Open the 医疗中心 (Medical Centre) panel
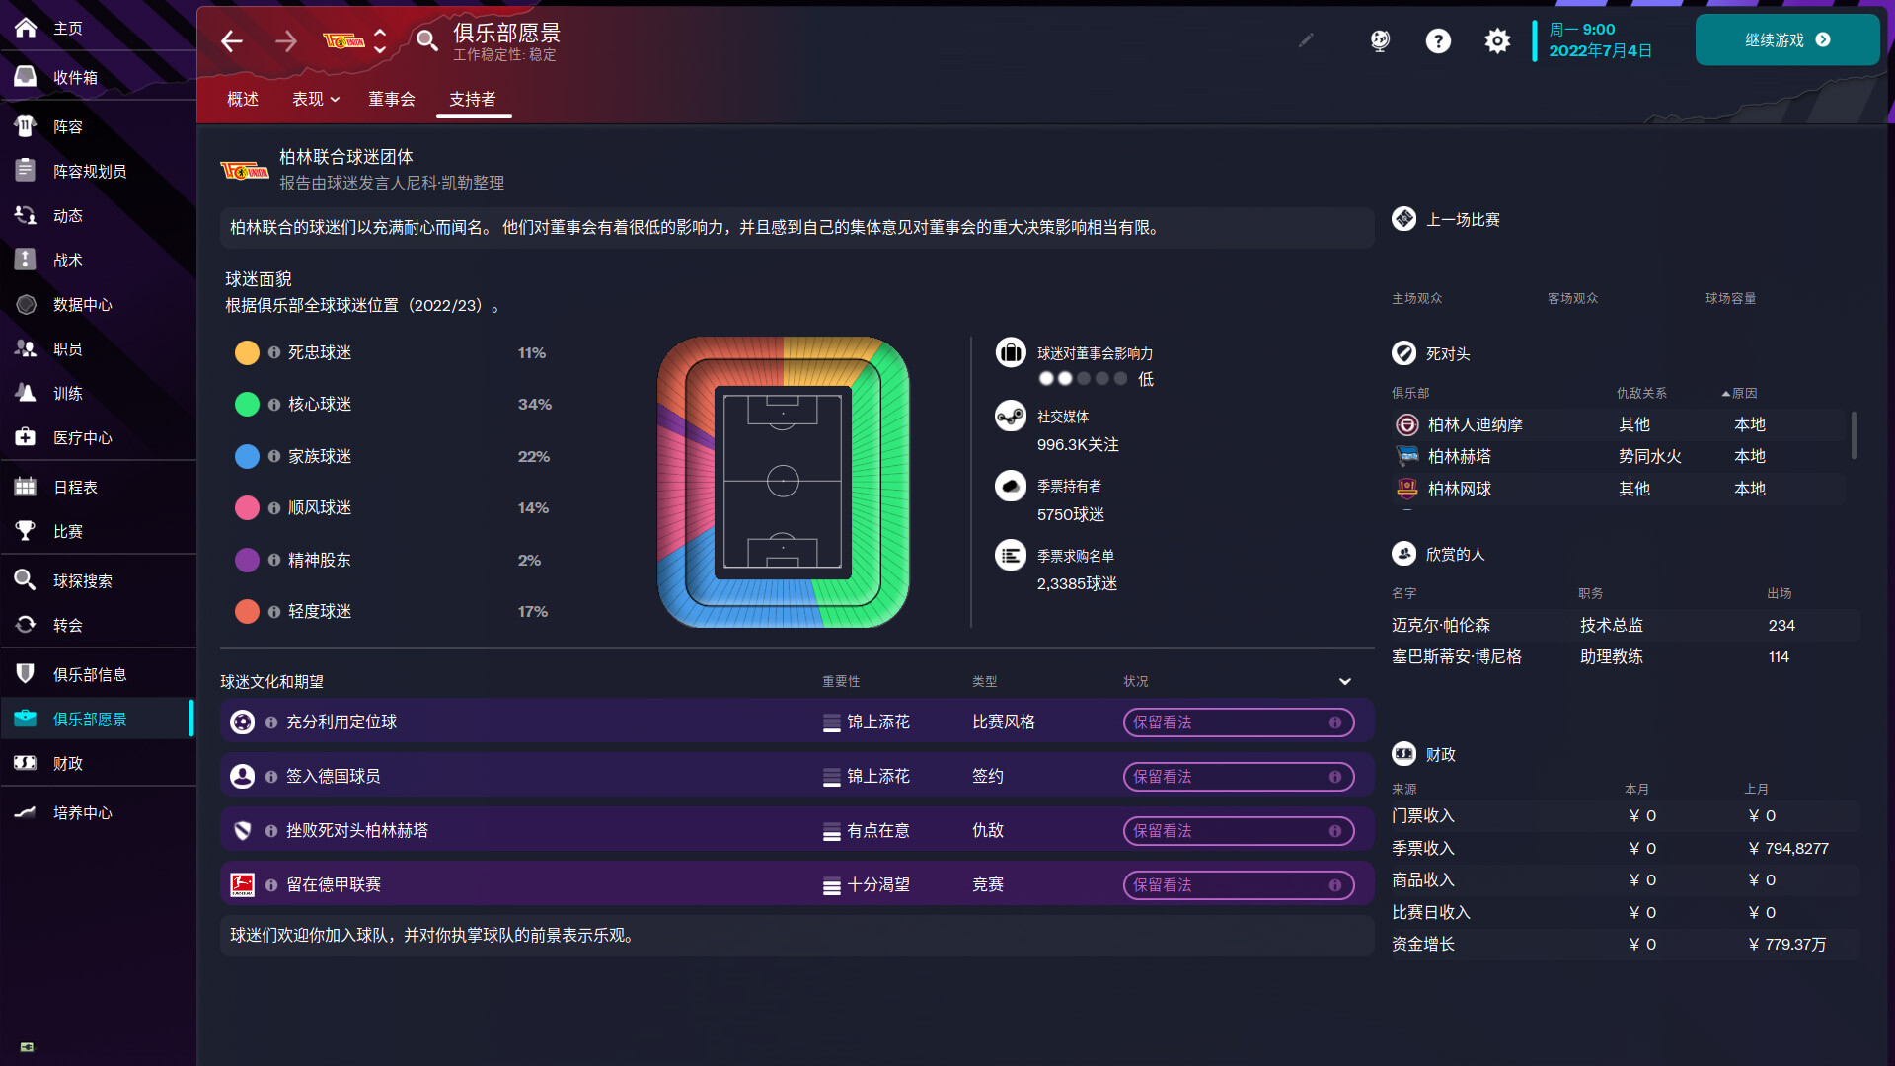 [x=84, y=437]
